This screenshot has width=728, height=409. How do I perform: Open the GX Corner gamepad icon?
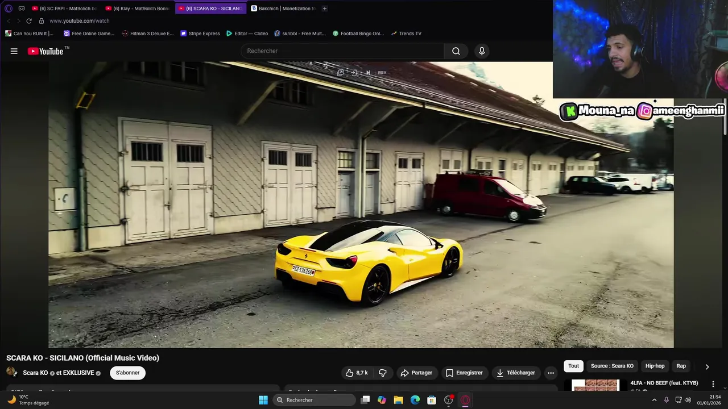click(x=22, y=9)
